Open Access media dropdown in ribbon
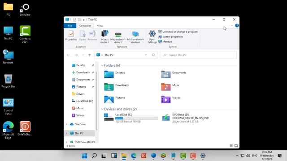 point(104,37)
